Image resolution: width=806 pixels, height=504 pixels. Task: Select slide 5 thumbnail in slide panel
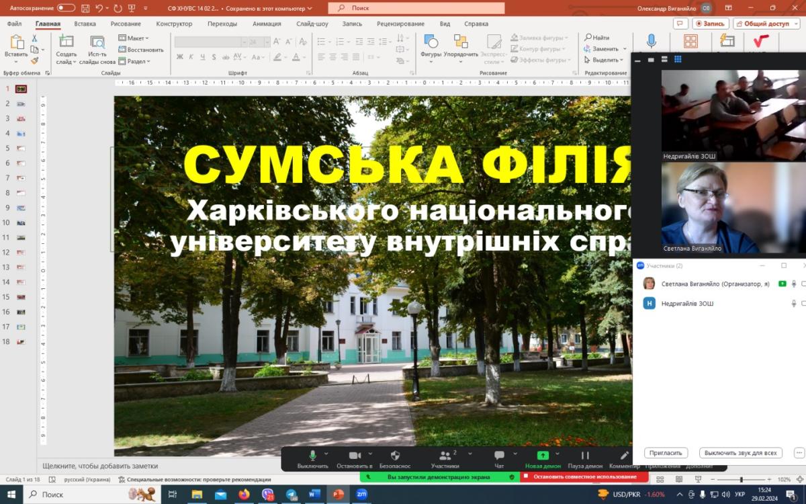coord(21,148)
